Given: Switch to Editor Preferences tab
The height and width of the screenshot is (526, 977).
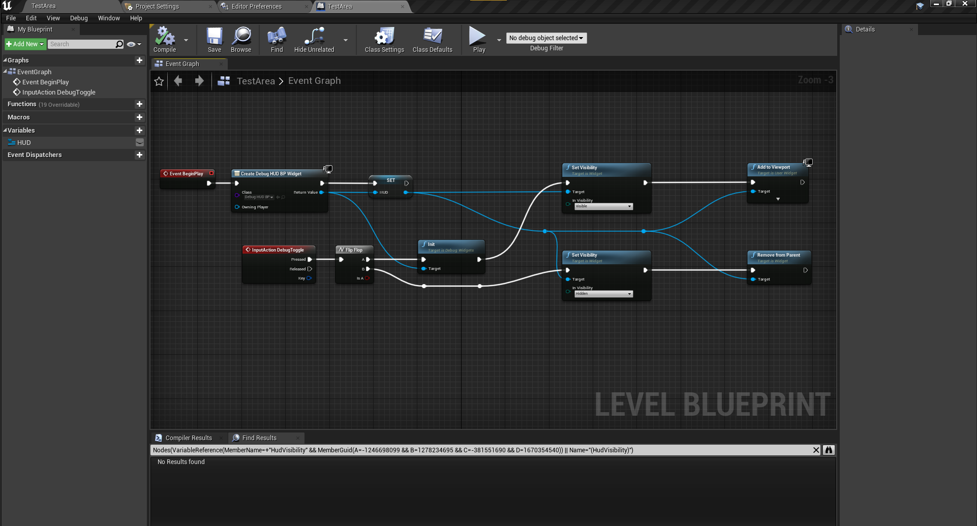Looking at the screenshot, I should (x=256, y=7).
